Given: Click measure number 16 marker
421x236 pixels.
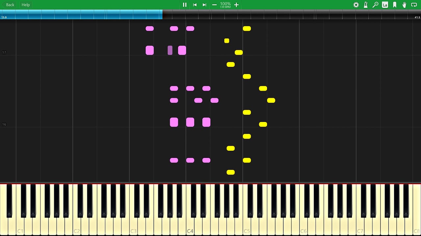Looking at the screenshot, I should point(4,124).
